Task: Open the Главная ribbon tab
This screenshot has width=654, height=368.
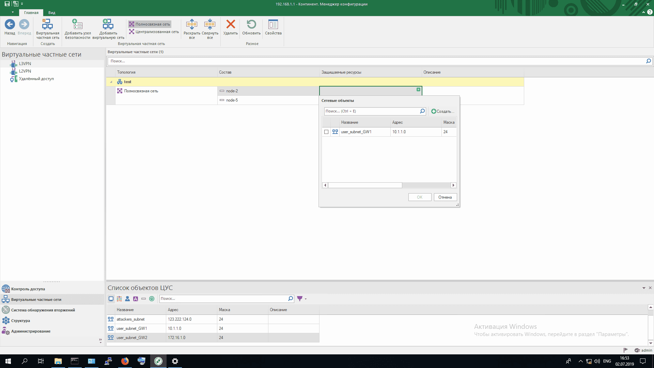Action: [x=31, y=13]
